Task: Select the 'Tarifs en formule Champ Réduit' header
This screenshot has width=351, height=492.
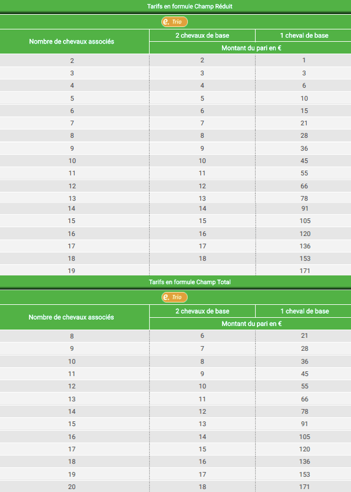Action: pyautogui.click(x=190, y=6)
